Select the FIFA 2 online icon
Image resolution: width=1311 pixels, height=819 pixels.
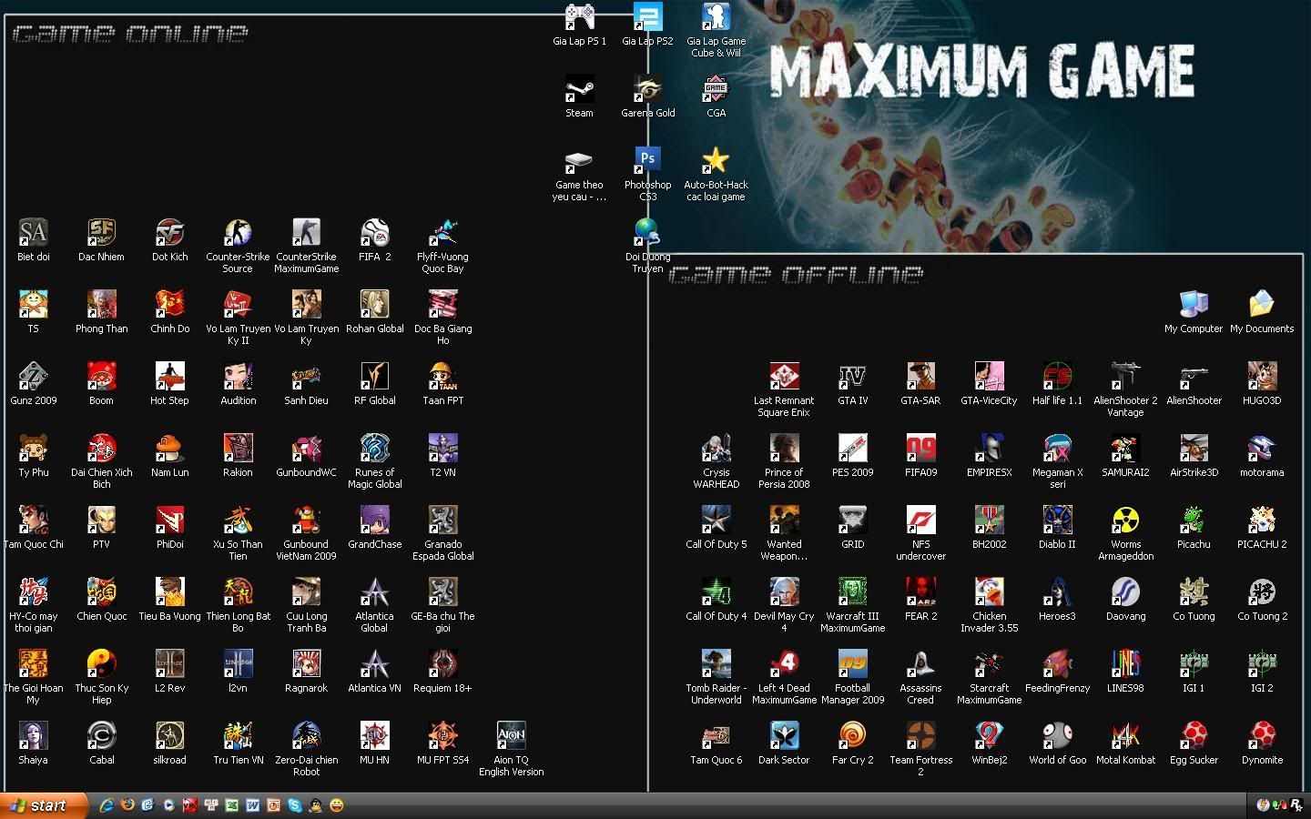tap(374, 233)
